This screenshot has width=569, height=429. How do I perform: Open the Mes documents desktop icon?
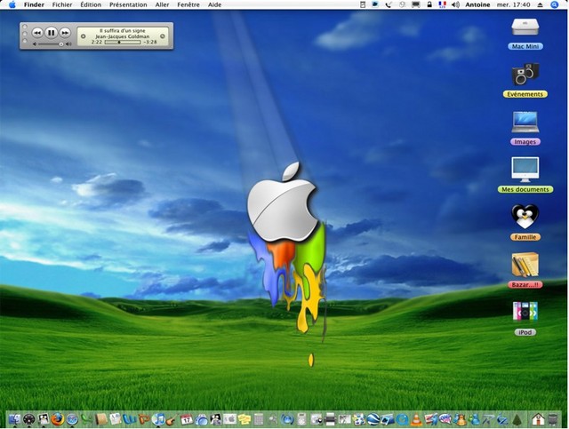tap(525, 170)
